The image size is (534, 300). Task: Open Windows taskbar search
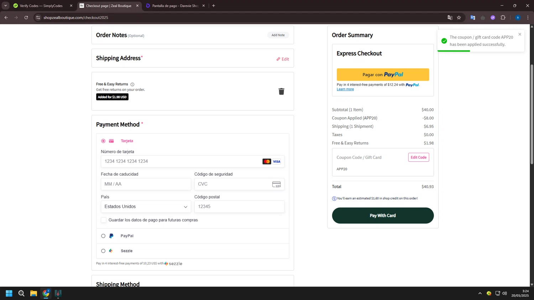tap(21, 293)
